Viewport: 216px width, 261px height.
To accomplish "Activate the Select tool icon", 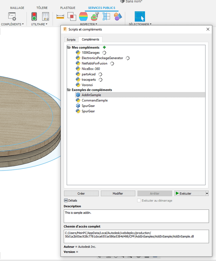I will (x=140, y=17).
